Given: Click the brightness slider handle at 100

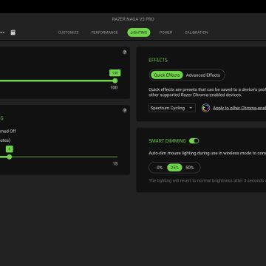Looking at the screenshot, I should point(115,81).
